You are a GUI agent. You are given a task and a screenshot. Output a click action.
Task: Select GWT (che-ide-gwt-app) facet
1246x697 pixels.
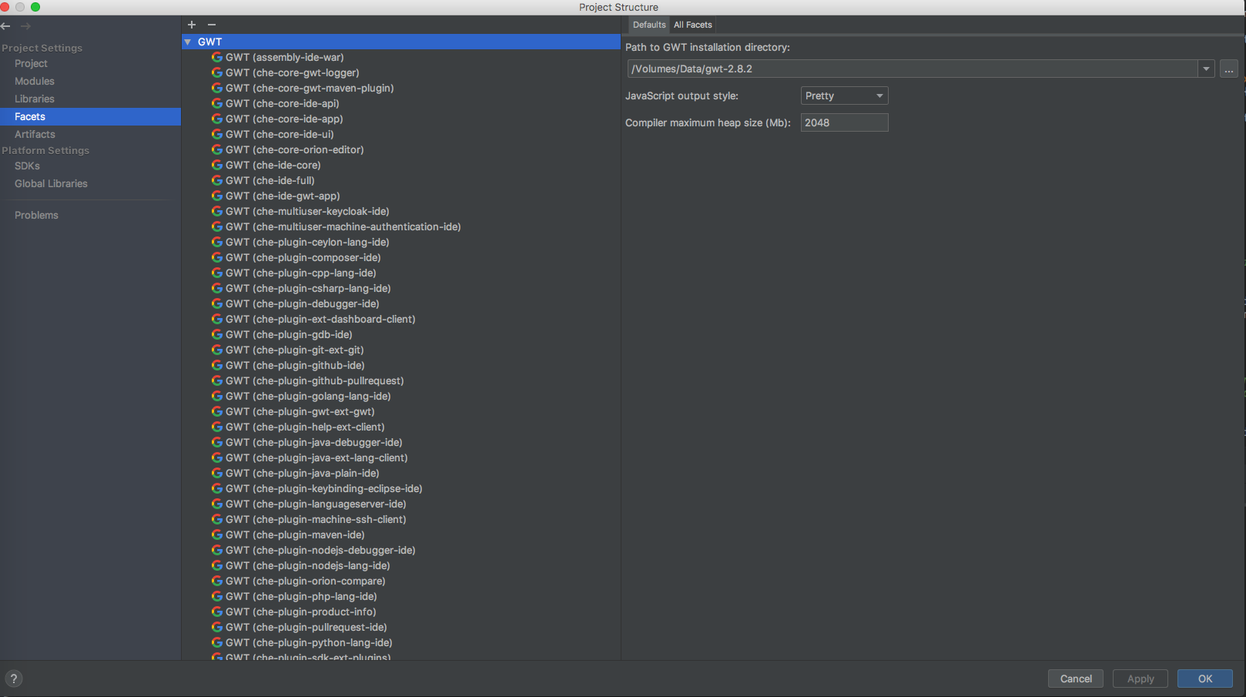(283, 196)
